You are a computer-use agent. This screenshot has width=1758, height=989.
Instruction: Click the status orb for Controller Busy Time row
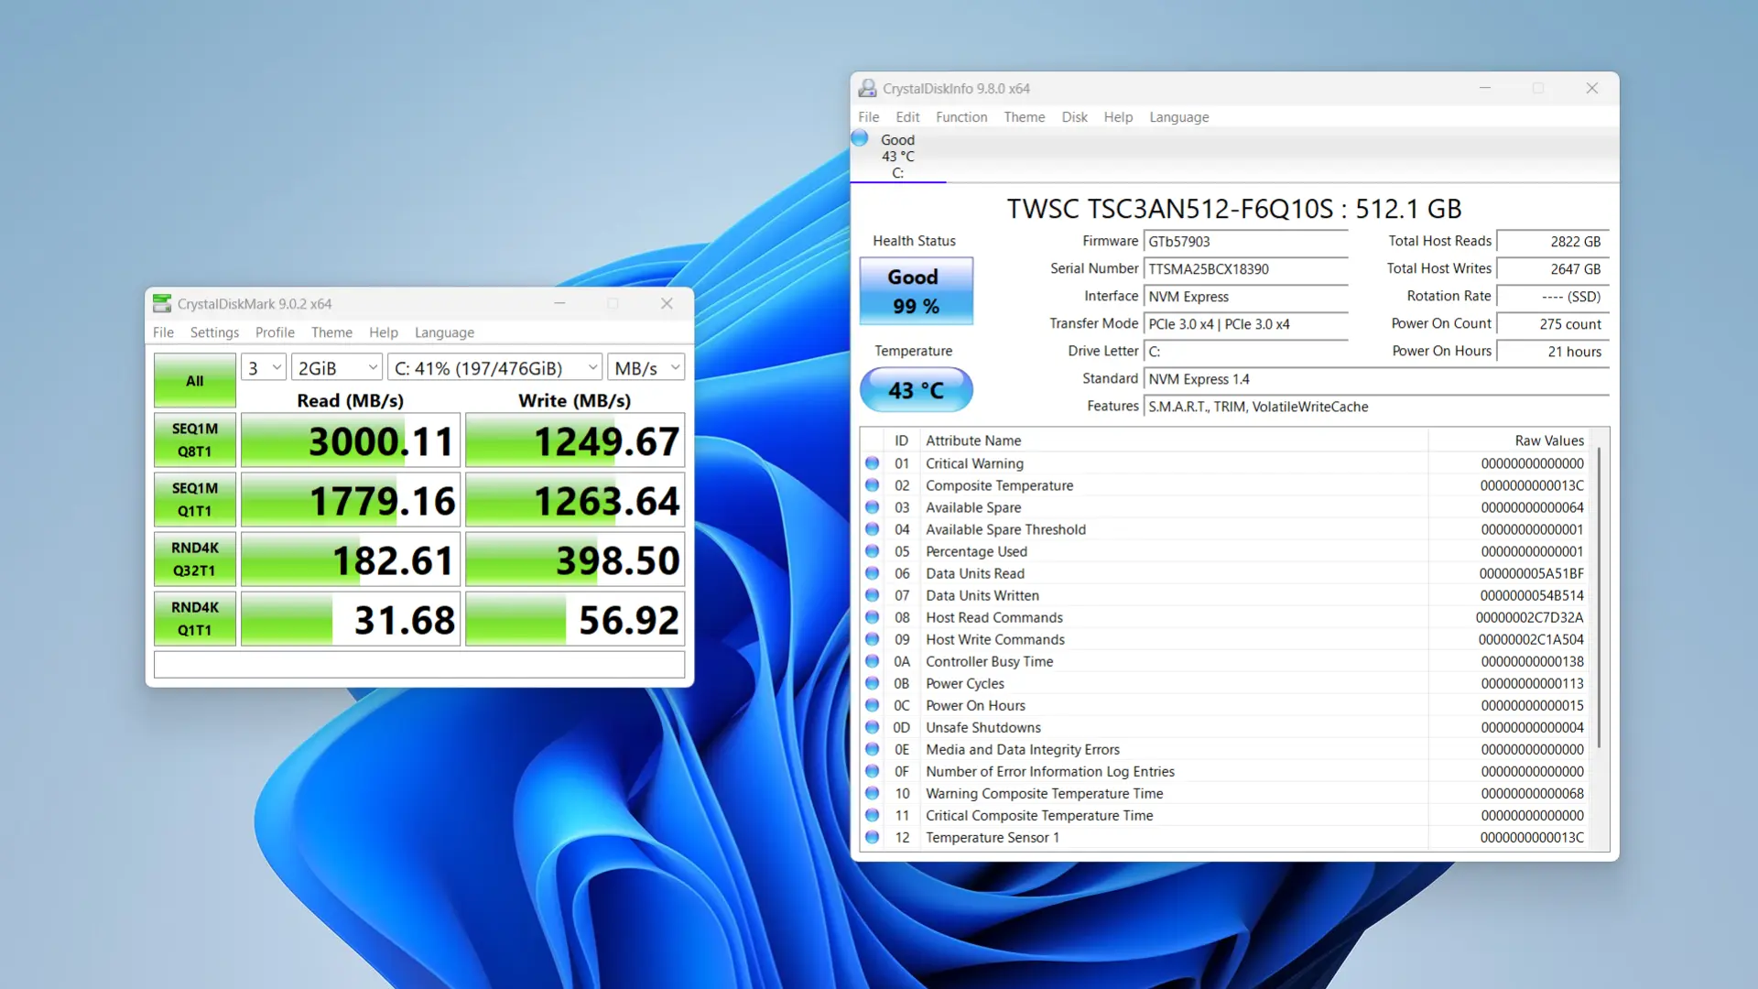point(873,661)
